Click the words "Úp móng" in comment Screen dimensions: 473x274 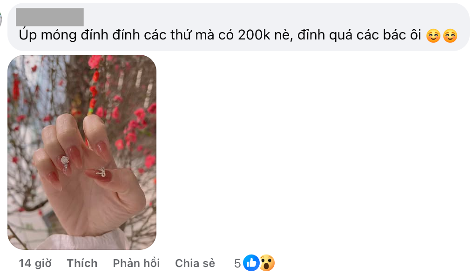click(47, 35)
